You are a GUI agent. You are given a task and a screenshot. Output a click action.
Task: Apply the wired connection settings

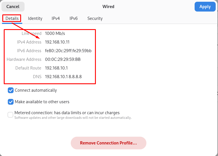pyautogui.click(x=205, y=7)
